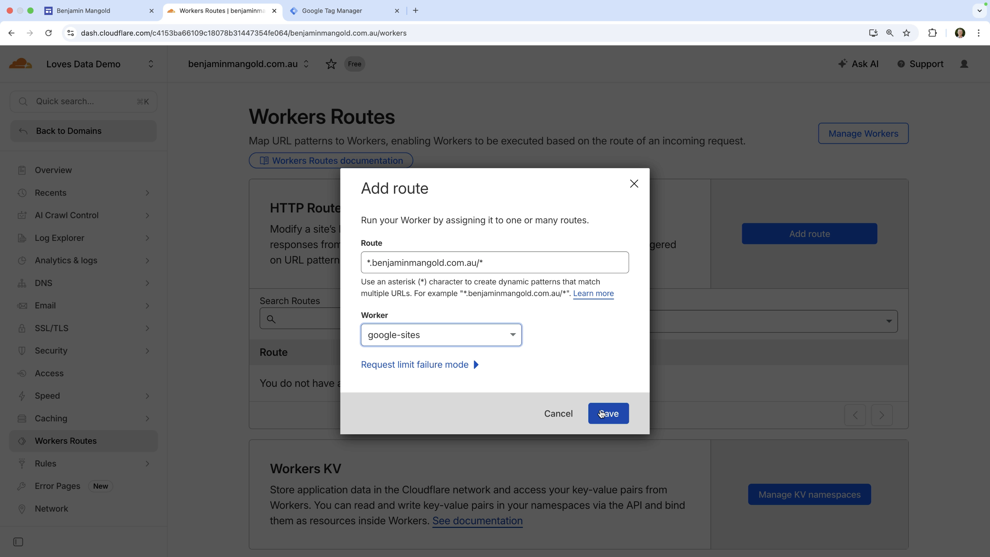
Task: Click the address bar URL
Action: (x=244, y=33)
